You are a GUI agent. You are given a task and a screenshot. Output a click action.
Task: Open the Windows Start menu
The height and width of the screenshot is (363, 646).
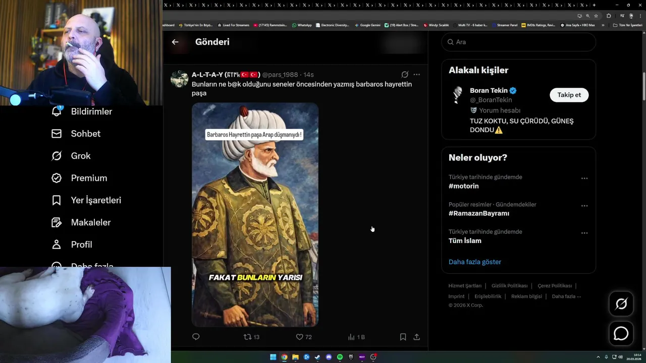click(x=273, y=357)
